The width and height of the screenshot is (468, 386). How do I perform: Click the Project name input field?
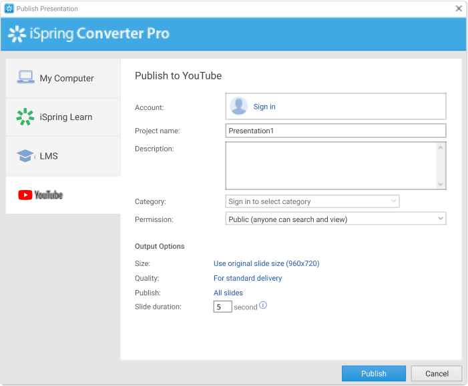pyautogui.click(x=336, y=131)
